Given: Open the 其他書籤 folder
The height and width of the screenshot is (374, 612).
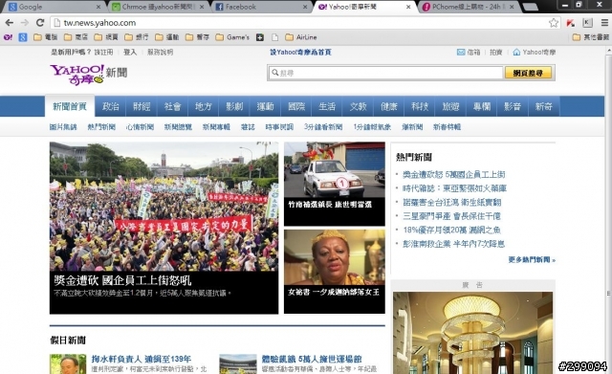Looking at the screenshot, I should [591, 37].
